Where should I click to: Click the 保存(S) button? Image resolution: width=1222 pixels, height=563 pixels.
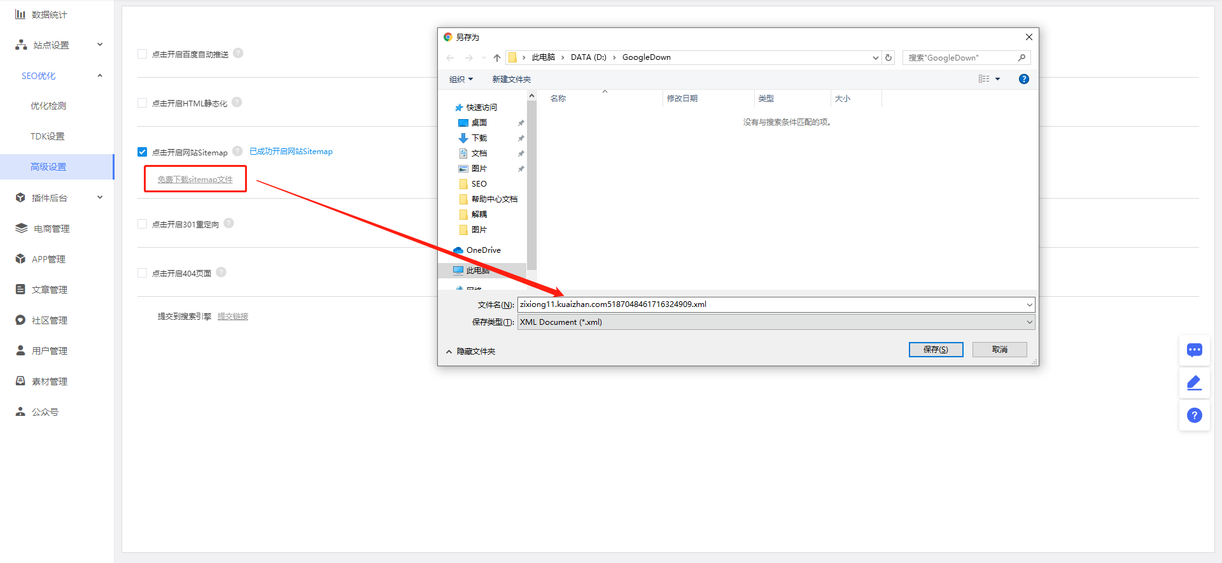point(936,350)
